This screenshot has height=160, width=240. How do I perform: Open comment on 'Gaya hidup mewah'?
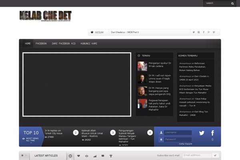tap(194, 102)
